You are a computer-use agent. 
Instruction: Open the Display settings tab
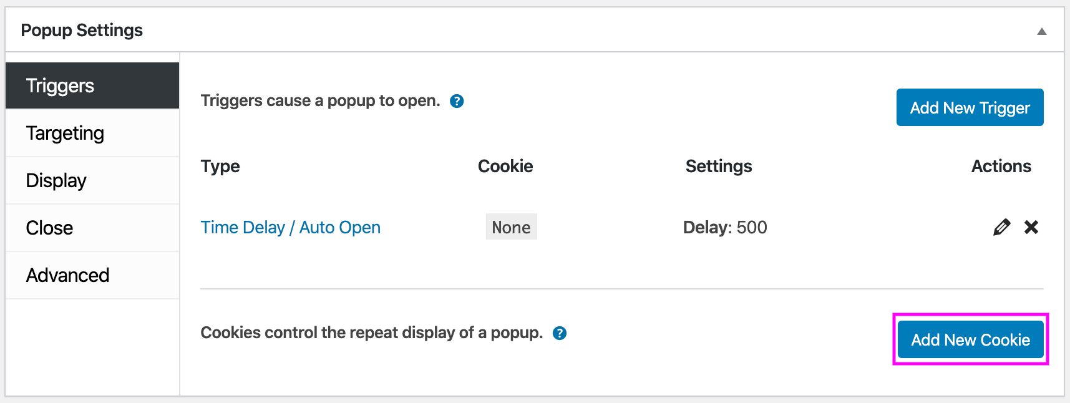coord(92,180)
